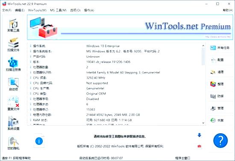Viewport: 235px width, 161px height.
Task: Open the 系统设置 tweaker tool
Action: click(13, 123)
